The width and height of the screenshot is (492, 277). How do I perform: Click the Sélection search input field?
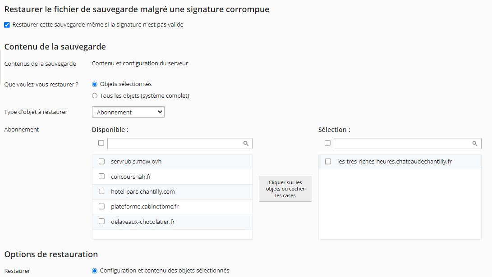click(402, 144)
